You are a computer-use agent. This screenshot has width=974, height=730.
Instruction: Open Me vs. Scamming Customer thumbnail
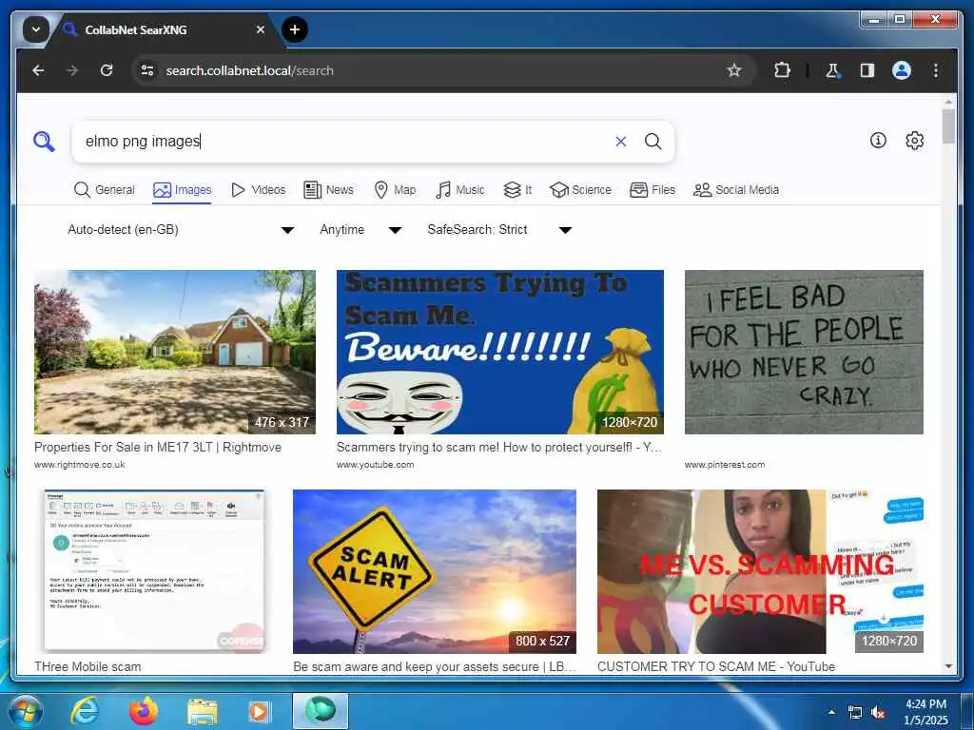pos(760,571)
